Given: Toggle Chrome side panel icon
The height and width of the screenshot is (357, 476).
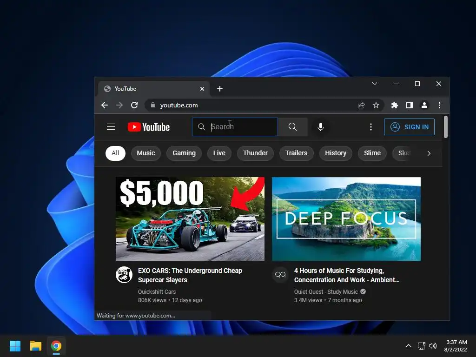Looking at the screenshot, I should pos(409,106).
